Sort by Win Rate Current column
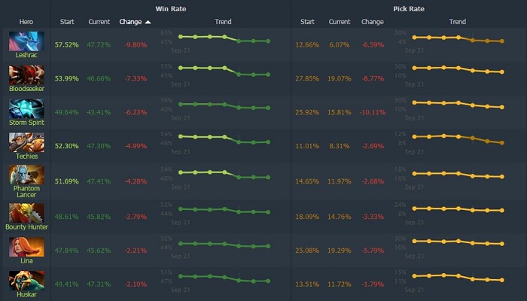Screen dimensions: 527x301 click(99, 22)
